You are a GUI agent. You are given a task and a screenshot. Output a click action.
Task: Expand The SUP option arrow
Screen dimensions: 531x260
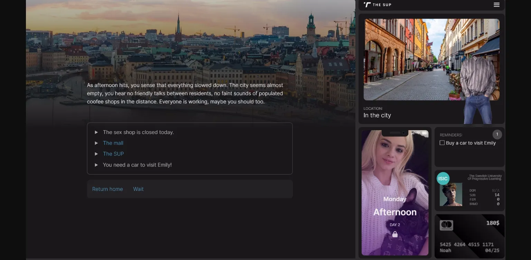[x=96, y=154]
